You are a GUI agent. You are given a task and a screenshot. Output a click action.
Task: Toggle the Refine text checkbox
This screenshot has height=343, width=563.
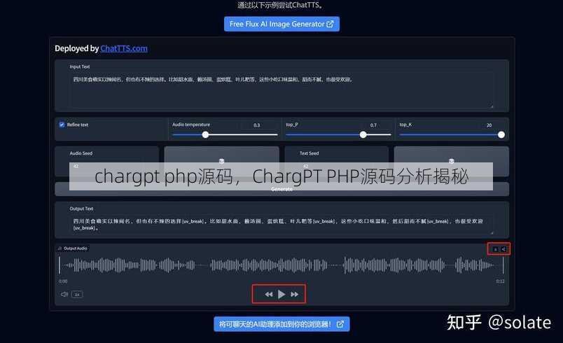point(62,125)
